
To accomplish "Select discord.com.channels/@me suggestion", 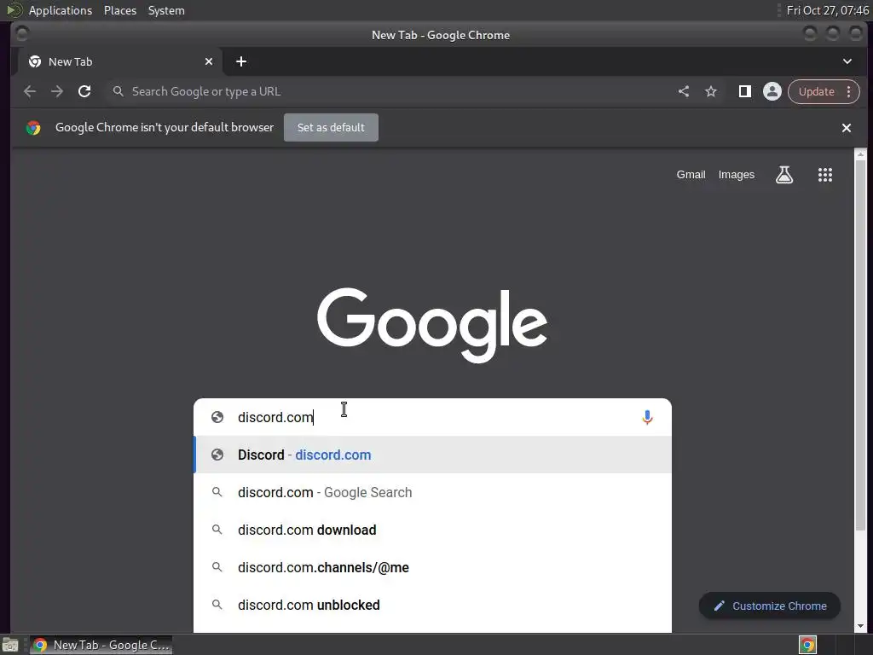I will (x=432, y=567).
